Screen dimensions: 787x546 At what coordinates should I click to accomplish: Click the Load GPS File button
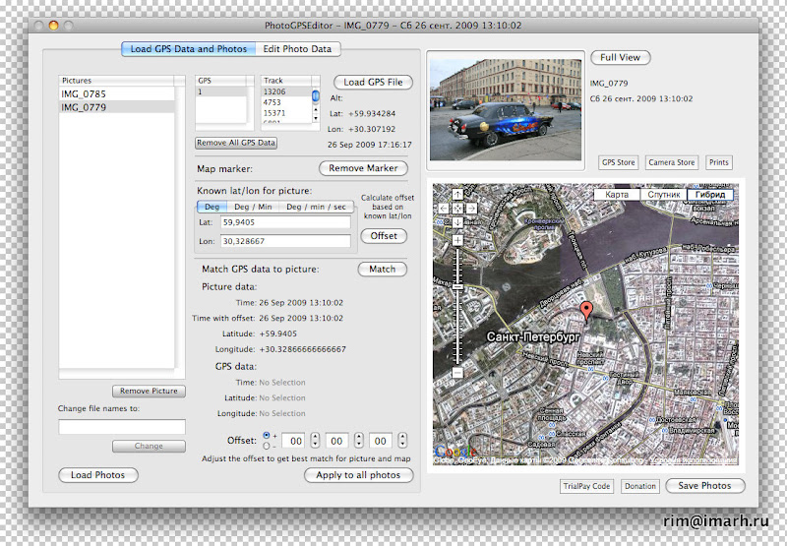[x=373, y=82]
